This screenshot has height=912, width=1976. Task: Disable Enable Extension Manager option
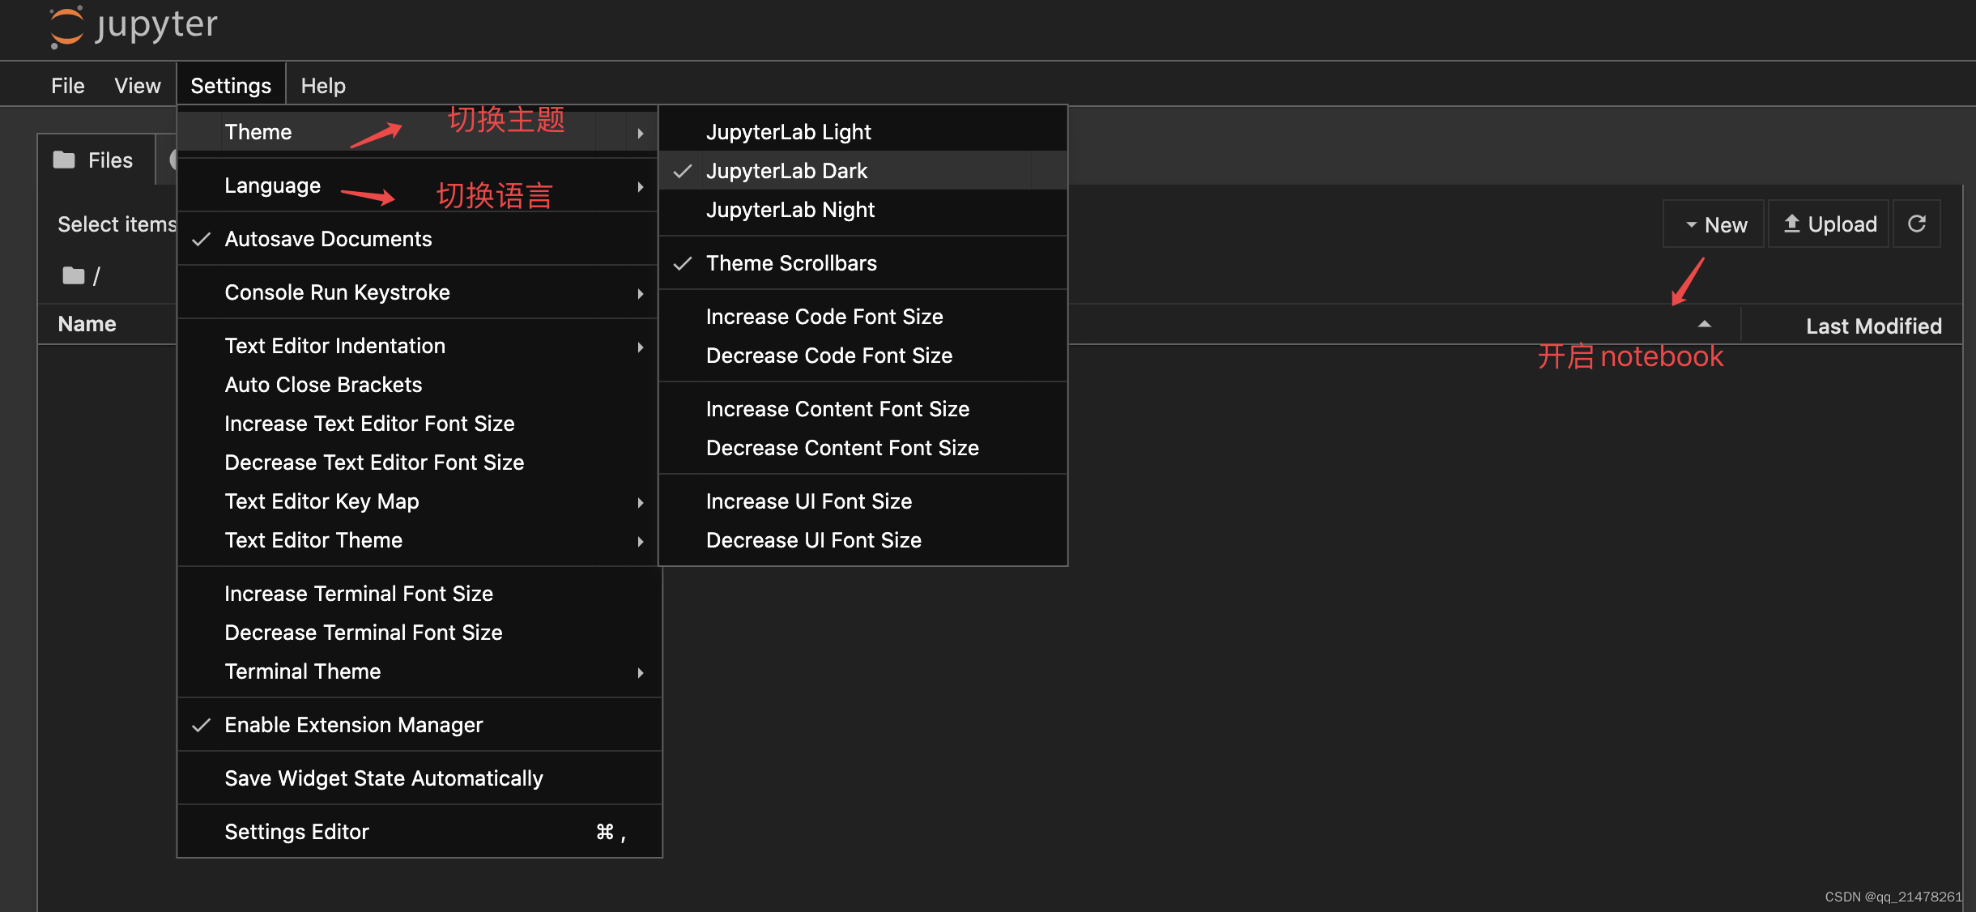click(353, 725)
